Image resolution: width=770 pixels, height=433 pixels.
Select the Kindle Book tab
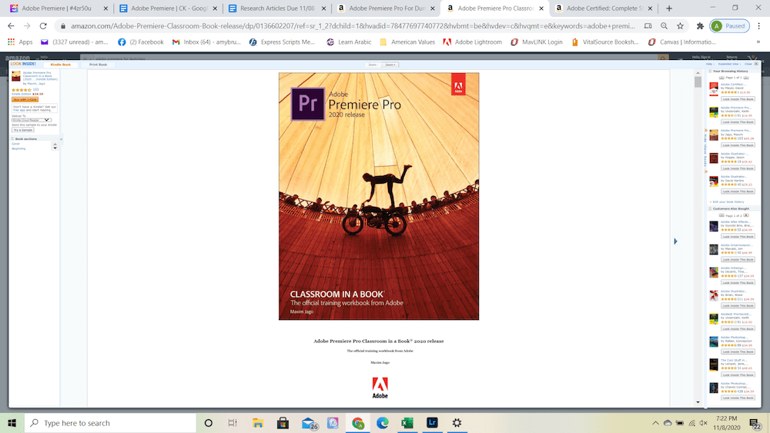click(60, 65)
